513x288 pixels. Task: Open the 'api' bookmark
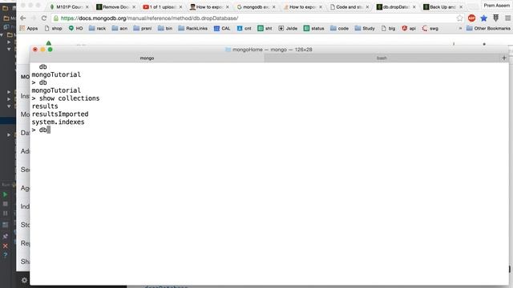(x=409, y=29)
